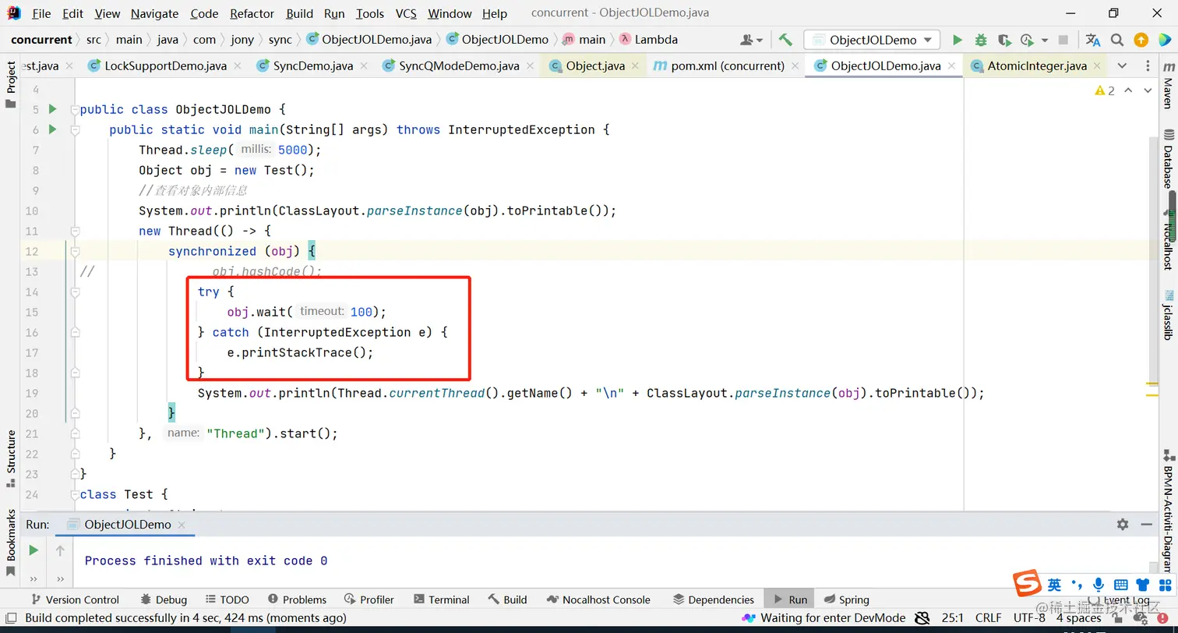Click the crossed-out icon next to DevMode status
The height and width of the screenshot is (633, 1178).
pos(922,618)
